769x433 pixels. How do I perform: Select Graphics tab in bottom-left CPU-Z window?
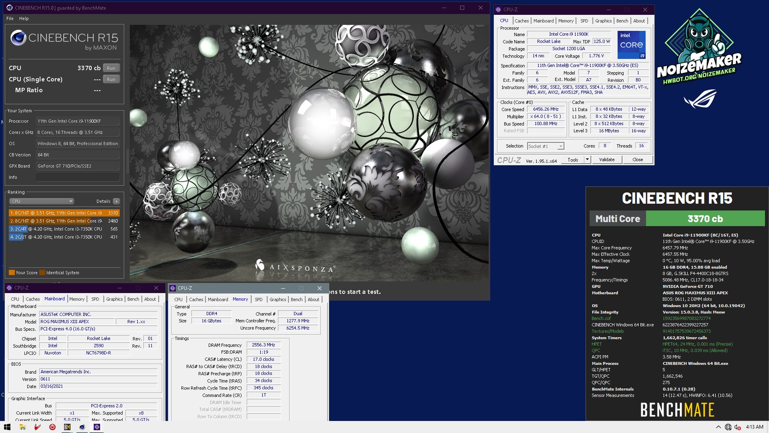pyautogui.click(x=114, y=299)
